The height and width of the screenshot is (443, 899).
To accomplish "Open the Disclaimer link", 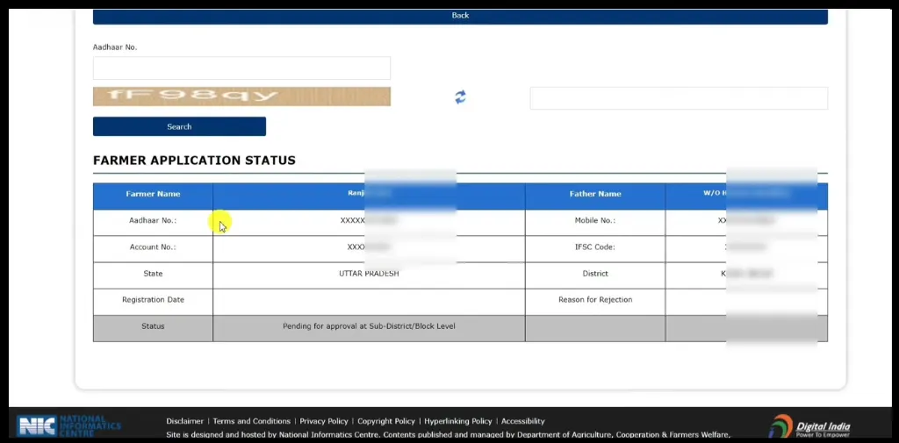I will [184, 421].
